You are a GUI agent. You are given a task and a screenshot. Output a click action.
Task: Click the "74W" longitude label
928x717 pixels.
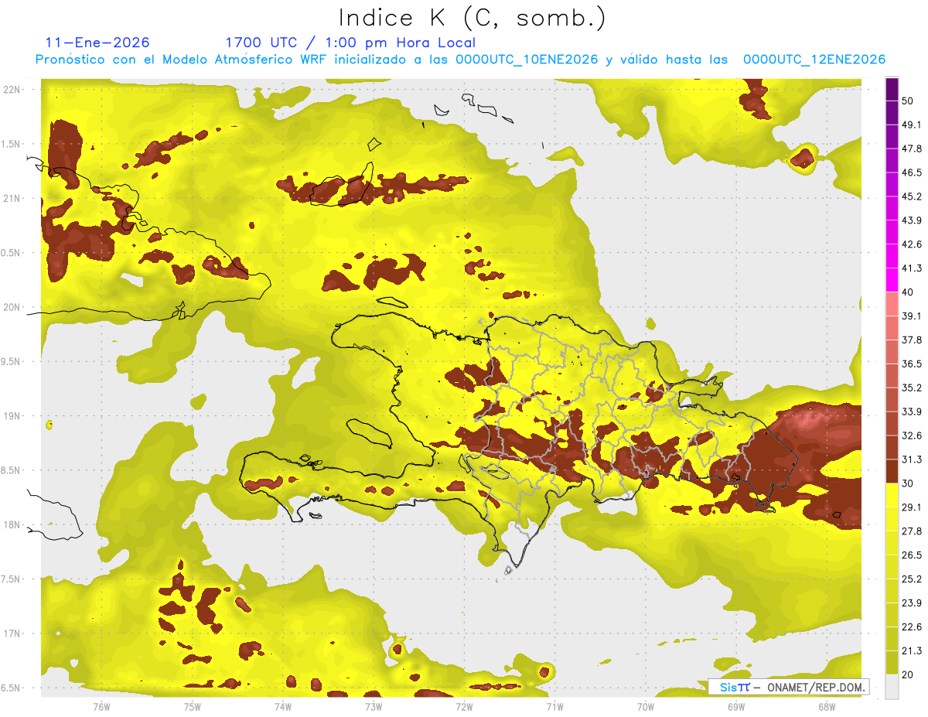tap(283, 706)
